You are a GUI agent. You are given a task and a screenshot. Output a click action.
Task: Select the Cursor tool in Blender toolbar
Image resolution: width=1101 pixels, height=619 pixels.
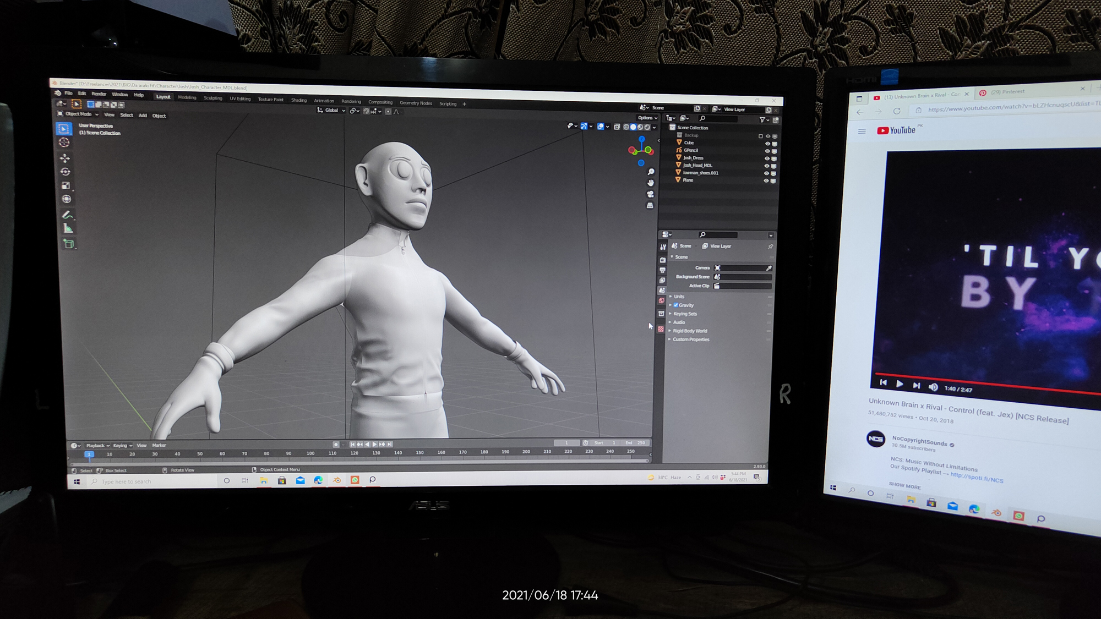pos(64,143)
